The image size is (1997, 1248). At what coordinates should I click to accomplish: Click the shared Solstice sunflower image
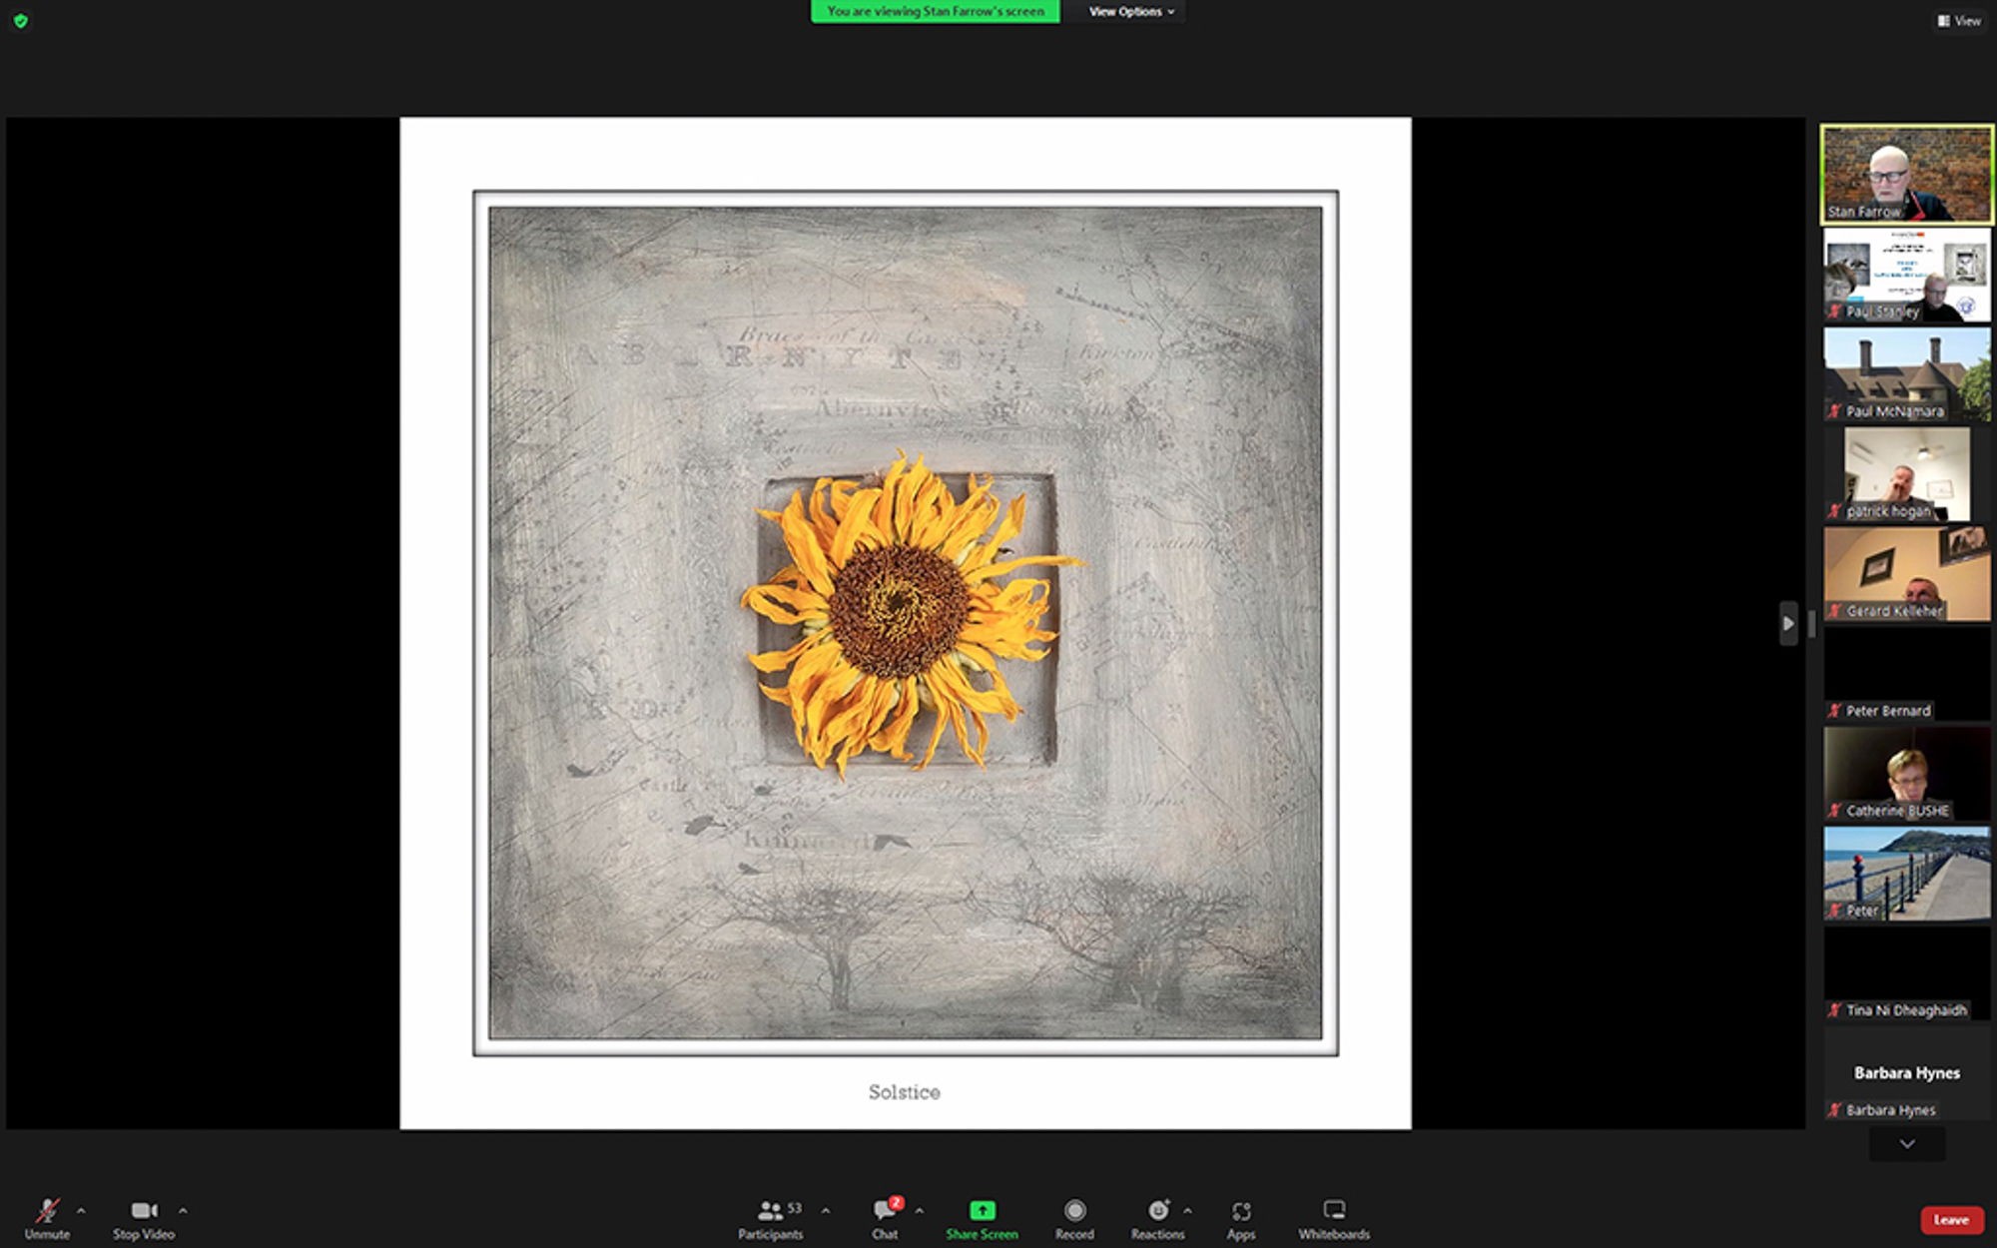(906, 623)
